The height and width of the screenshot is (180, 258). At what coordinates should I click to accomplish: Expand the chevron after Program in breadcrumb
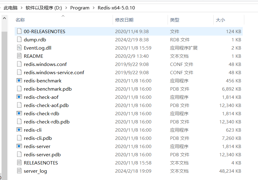pos(94,8)
